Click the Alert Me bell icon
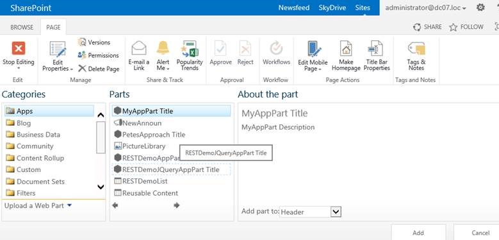499x240 pixels. point(163,48)
